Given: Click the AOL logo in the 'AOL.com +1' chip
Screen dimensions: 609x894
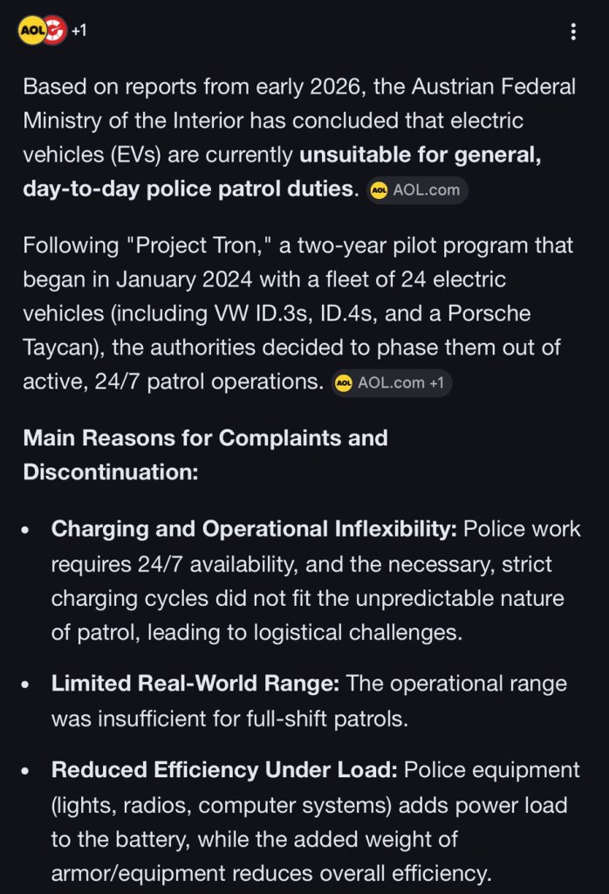Looking at the screenshot, I should click(x=344, y=382).
